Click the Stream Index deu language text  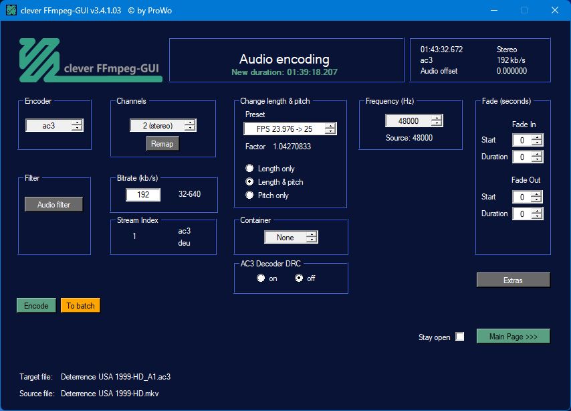185,243
